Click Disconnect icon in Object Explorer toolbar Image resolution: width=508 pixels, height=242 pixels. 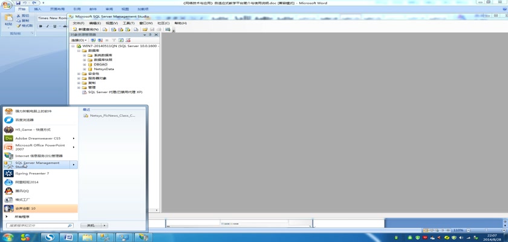click(100, 40)
